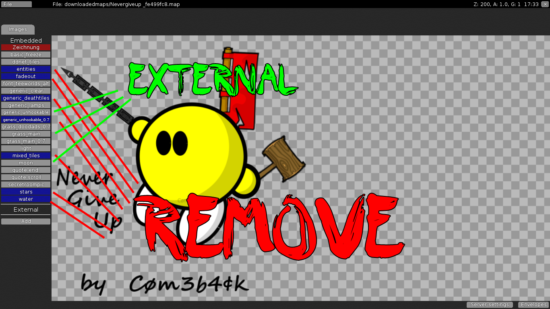Select font_teeworlds_alt image entry
This screenshot has height=309, width=550.
pos(26,84)
